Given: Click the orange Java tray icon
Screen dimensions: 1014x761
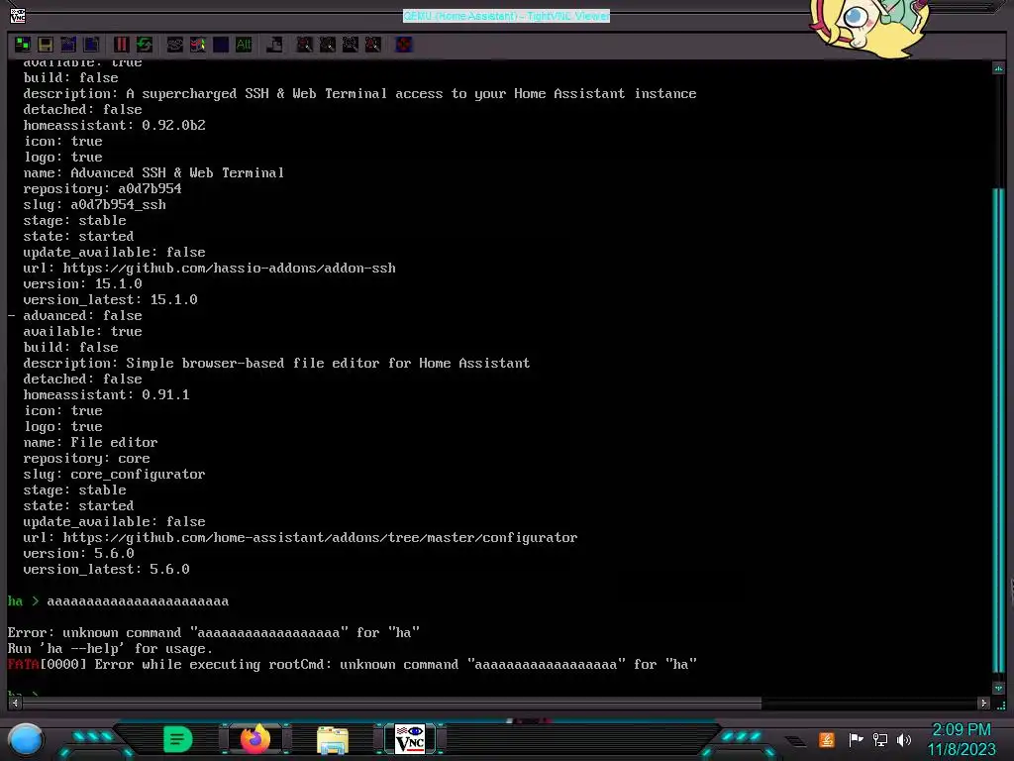Looking at the screenshot, I should (827, 739).
